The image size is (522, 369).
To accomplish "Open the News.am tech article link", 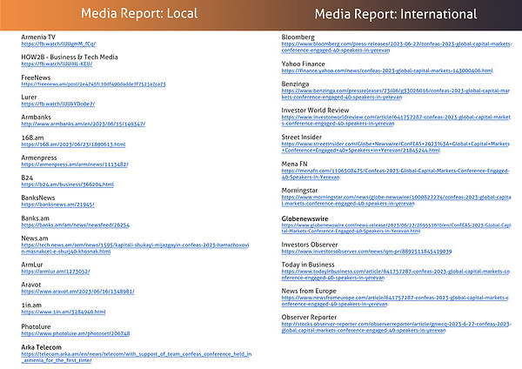I will pos(135,248).
